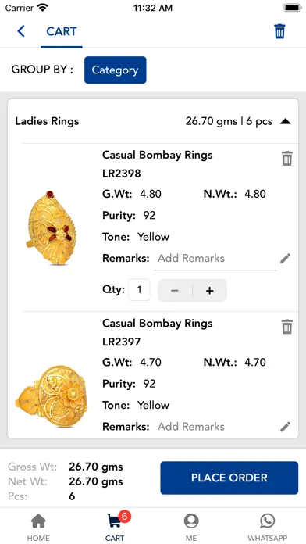Change Group By Category option
306x544 pixels.
pos(115,70)
